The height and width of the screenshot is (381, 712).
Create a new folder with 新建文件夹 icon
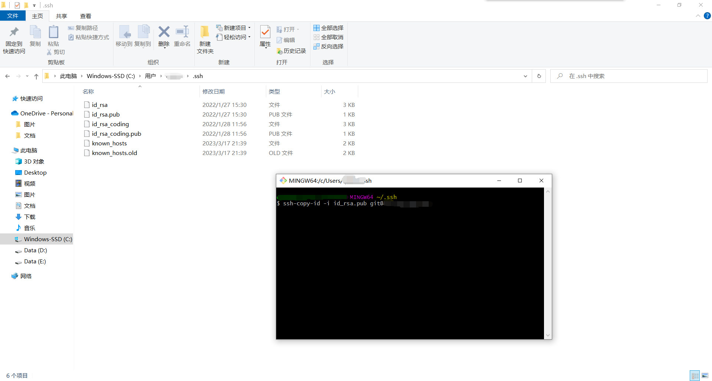[205, 39]
